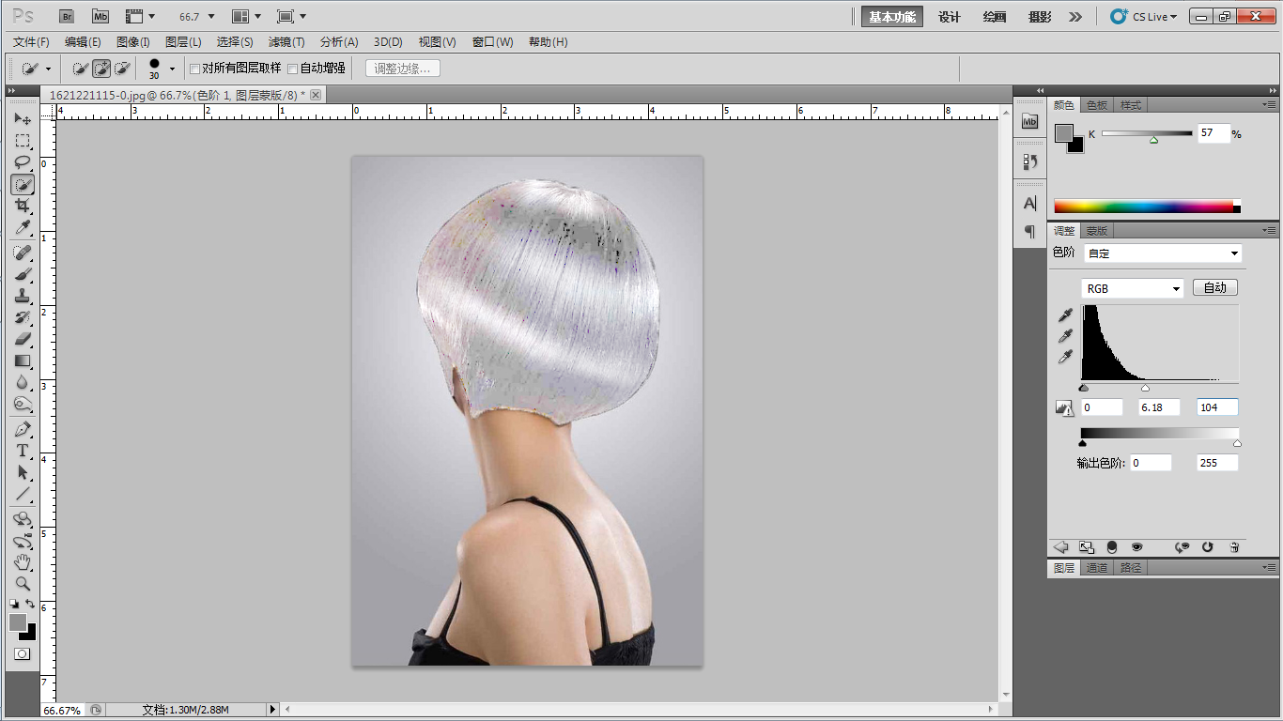Pick the gray point eyedropper in Levels
This screenshot has width=1283, height=721.
point(1065,336)
